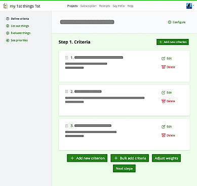The height and width of the screenshot is (186, 197).
Task: Edit criterion 2
Action: [167, 92]
